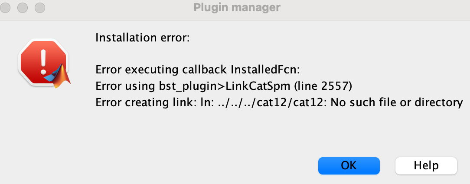Click empty title bar area right of title
The image size is (470, 184).
coord(375,8)
